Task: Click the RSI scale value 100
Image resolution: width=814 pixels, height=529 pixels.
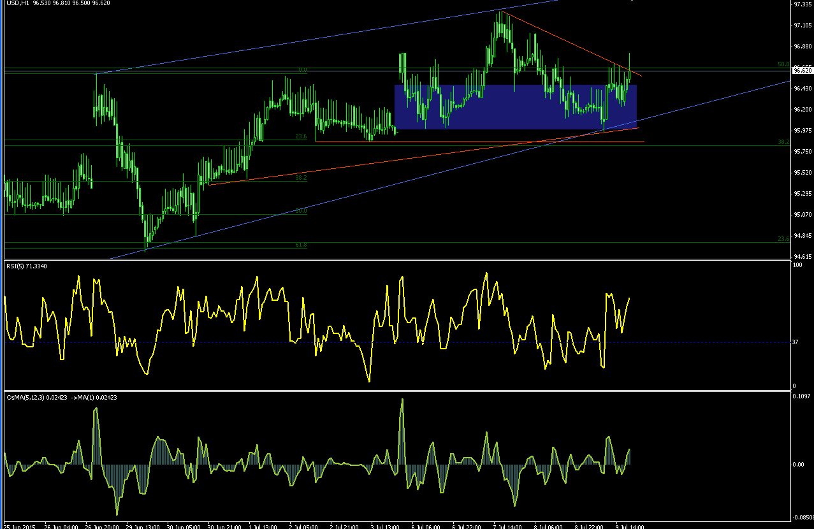Action: (797, 264)
